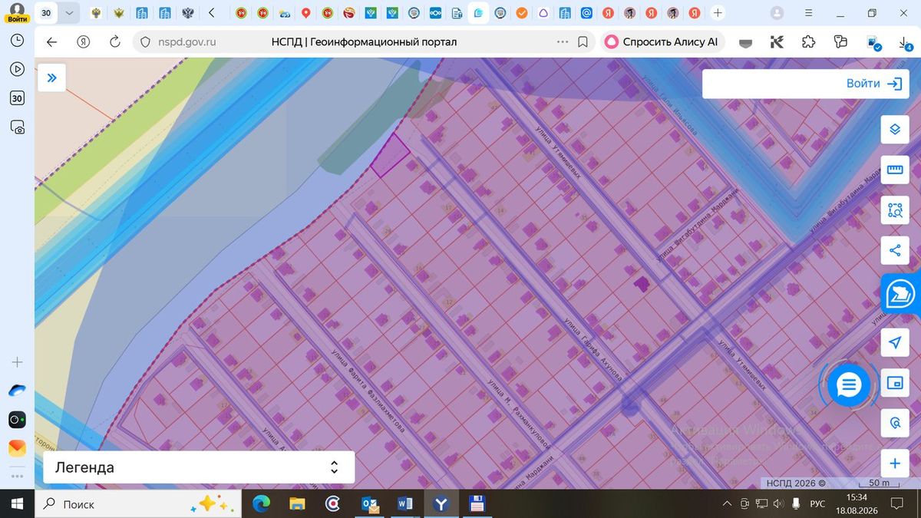Open Windows Start menu
921x518 pixels.
17,503
